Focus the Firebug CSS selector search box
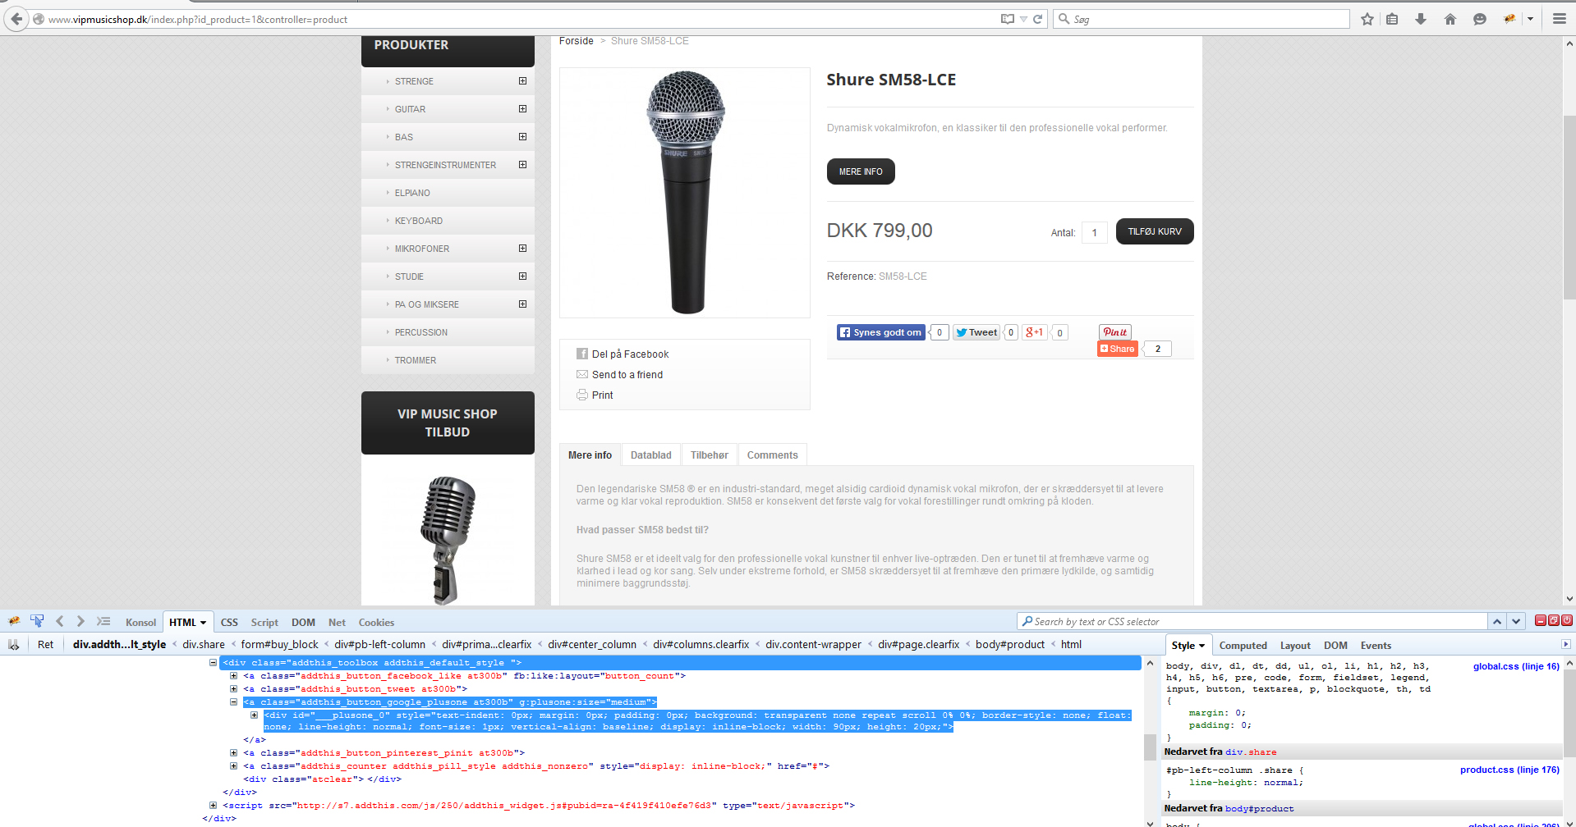 pyautogui.click(x=1252, y=622)
